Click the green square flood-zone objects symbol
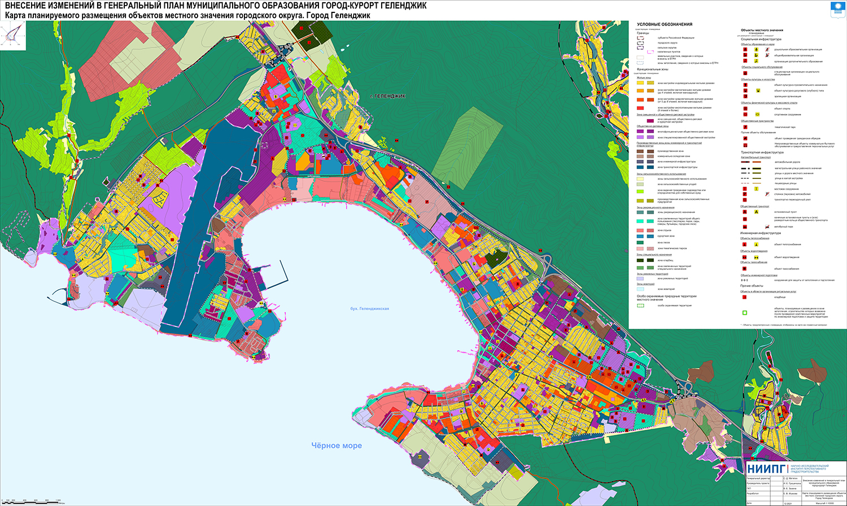Screen dimensions: 847x506 pos(745,313)
